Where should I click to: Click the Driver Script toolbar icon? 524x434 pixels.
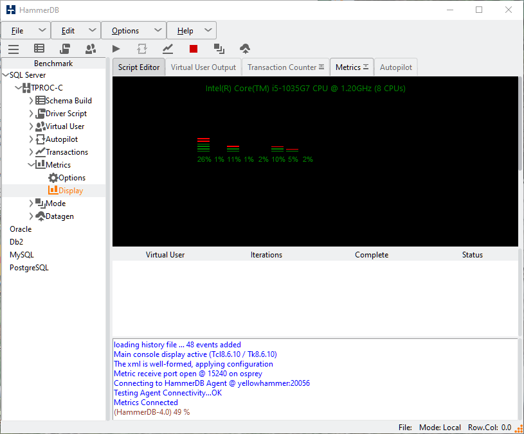coord(65,49)
